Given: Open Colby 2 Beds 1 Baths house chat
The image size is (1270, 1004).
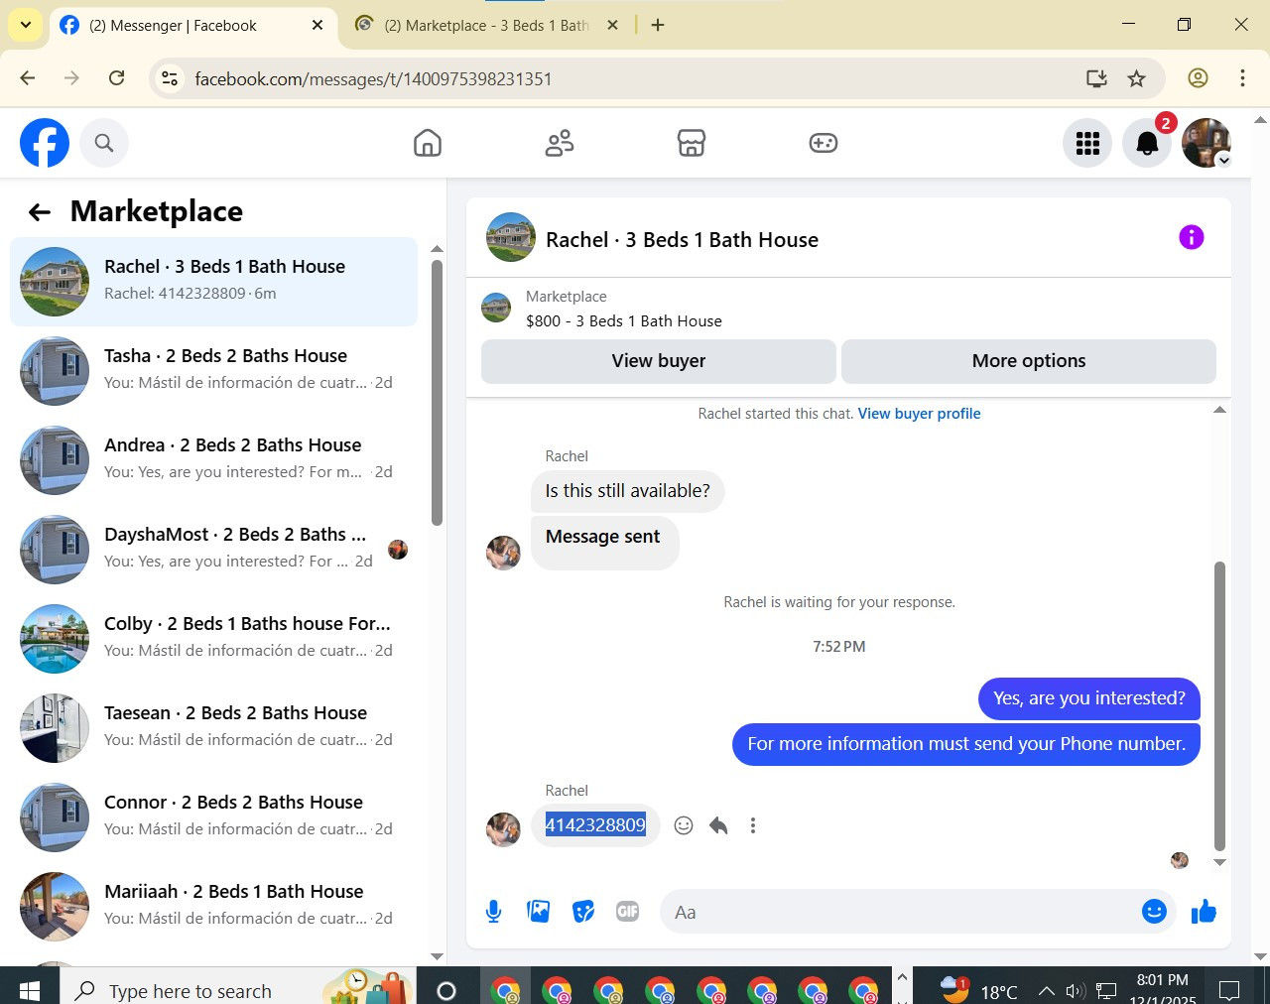Looking at the screenshot, I should pos(213,639).
